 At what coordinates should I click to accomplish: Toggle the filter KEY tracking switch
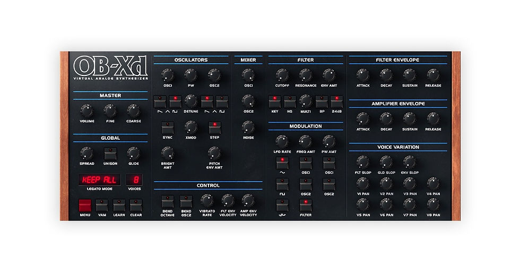pyautogui.click(x=275, y=101)
